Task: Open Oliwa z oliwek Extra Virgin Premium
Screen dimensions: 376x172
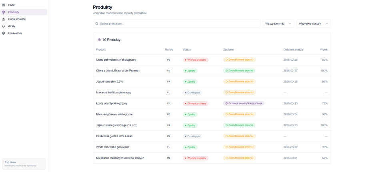Action: (118, 71)
